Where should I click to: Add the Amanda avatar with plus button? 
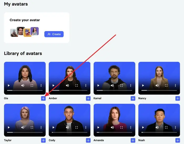pyautogui.click(x=133, y=140)
